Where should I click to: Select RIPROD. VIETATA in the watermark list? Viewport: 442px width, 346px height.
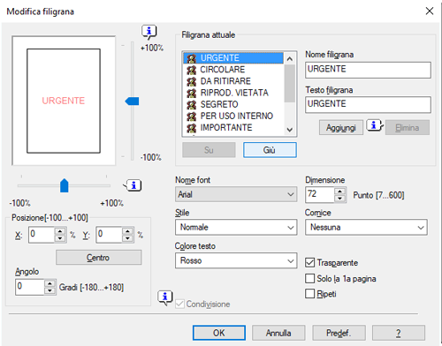point(233,93)
